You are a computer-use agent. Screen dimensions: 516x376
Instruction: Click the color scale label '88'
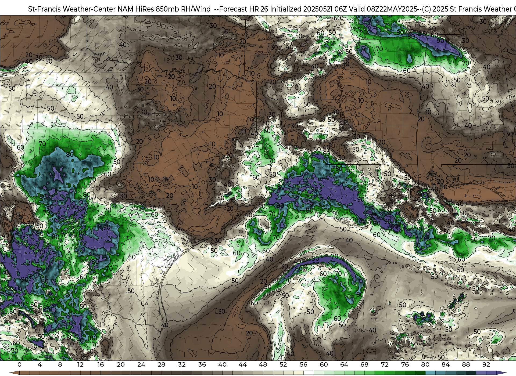(x=466, y=364)
